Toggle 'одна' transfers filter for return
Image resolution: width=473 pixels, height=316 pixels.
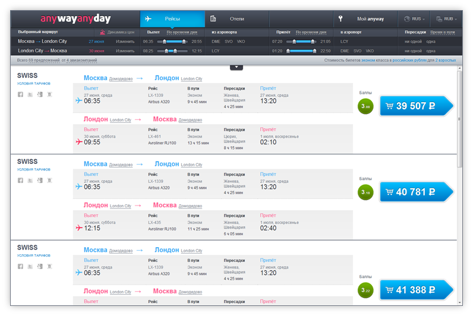[x=431, y=51]
